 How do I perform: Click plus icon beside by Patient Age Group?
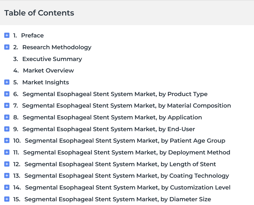(x=7, y=141)
